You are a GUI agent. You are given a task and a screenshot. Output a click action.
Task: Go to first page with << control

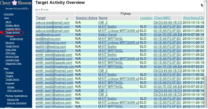pos(36,10)
